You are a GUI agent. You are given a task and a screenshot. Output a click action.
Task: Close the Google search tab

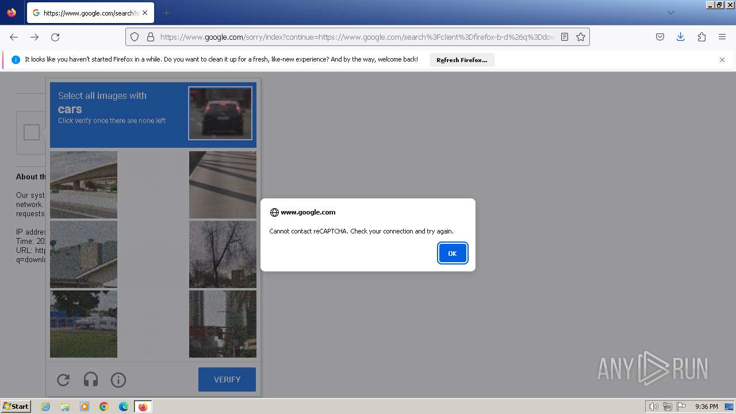tap(144, 13)
